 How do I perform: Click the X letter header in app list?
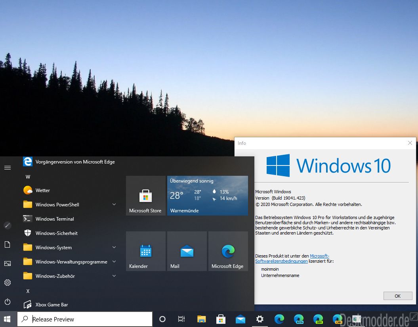tap(28, 291)
